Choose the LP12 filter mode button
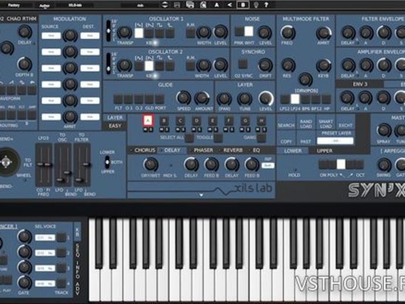Screen dimensions: 405x304 [285, 99]
